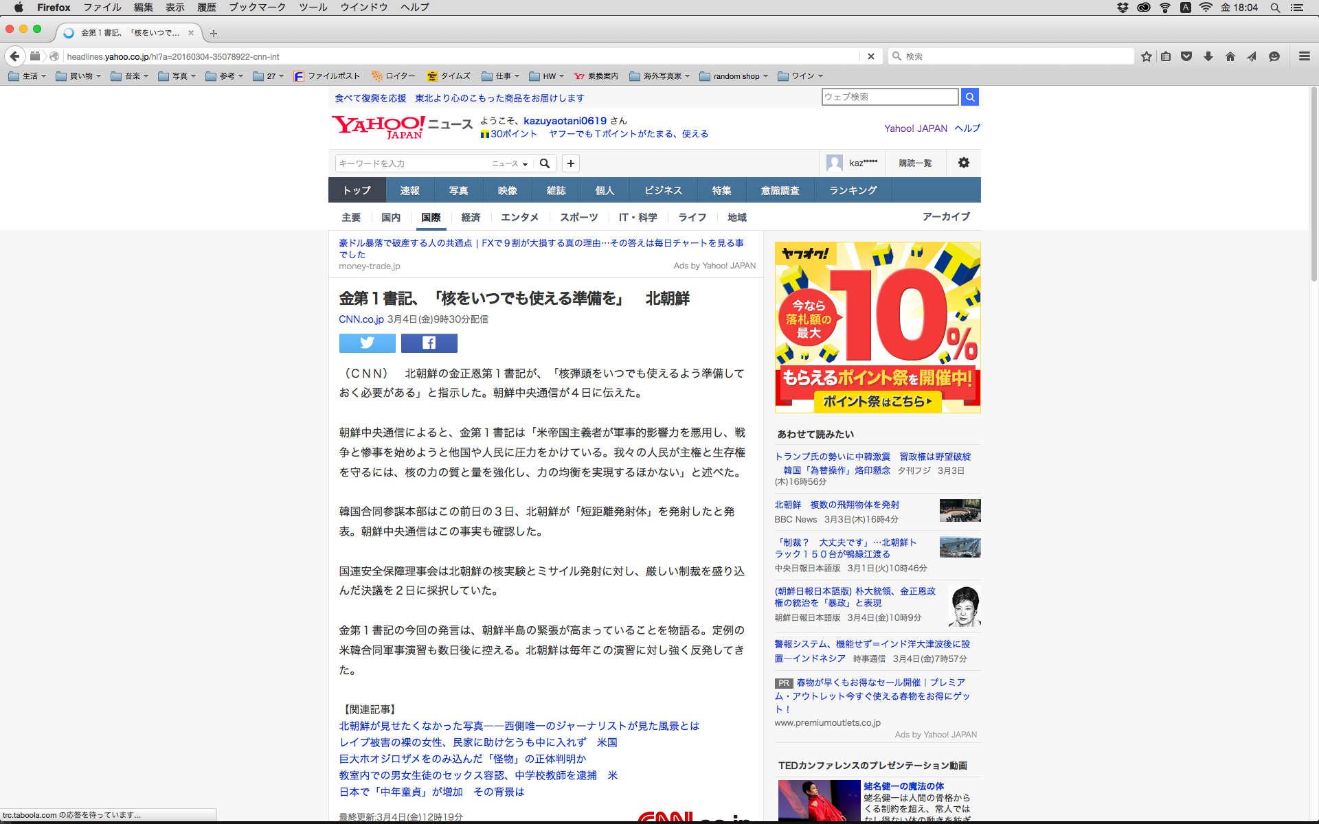
Task: Click the keyword search input field
Action: [x=412, y=163]
